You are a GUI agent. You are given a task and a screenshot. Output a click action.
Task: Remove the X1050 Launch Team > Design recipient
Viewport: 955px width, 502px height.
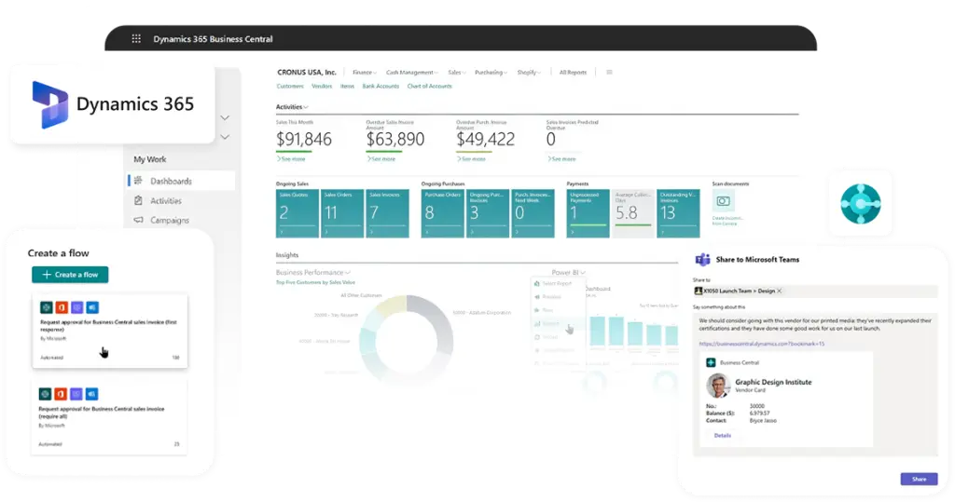point(779,291)
